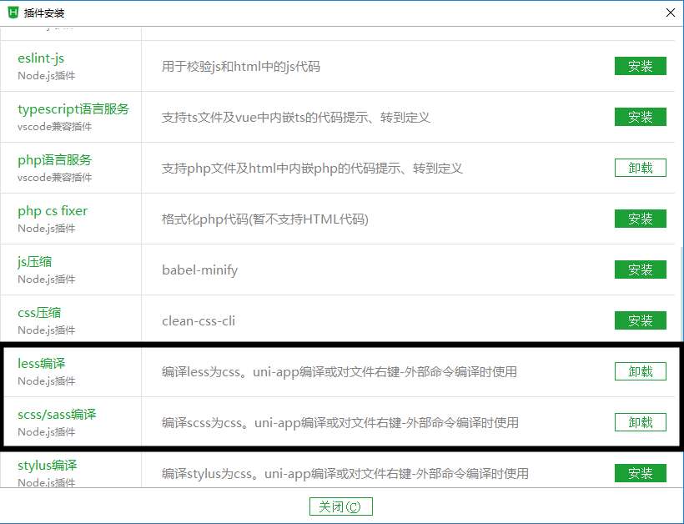Uninstall the scss/sass编译 plugin
This screenshot has width=684, height=524.
[641, 422]
